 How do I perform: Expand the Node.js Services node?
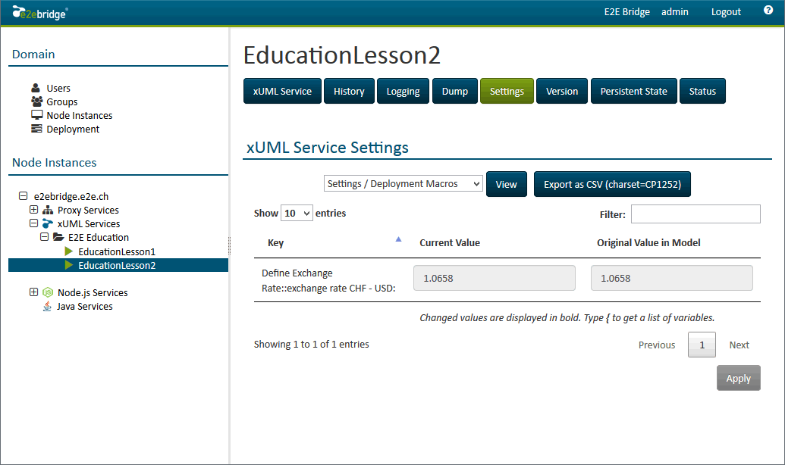pos(33,292)
